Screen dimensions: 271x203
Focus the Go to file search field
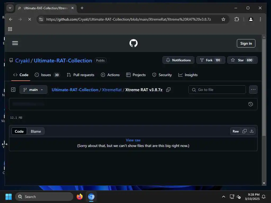(x=217, y=90)
